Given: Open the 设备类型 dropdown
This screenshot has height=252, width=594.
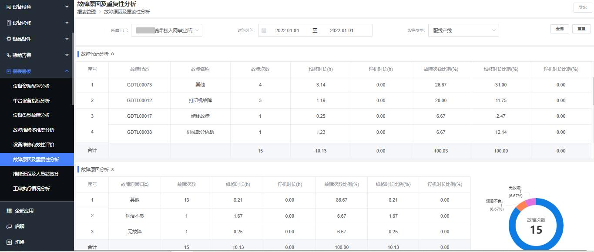Looking at the screenshot, I should coord(463,30).
